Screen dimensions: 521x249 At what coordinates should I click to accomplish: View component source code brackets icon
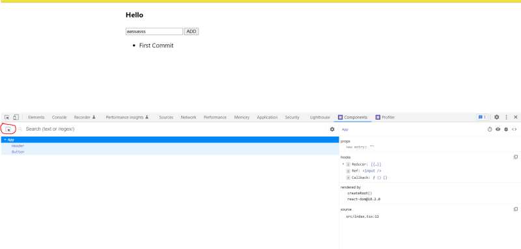(x=514, y=129)
